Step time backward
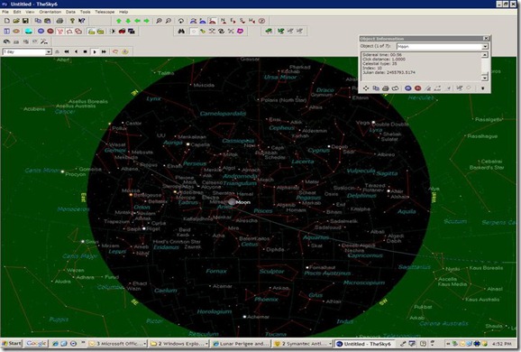Viewport: 521px width, 352px height. coord(76,51)
